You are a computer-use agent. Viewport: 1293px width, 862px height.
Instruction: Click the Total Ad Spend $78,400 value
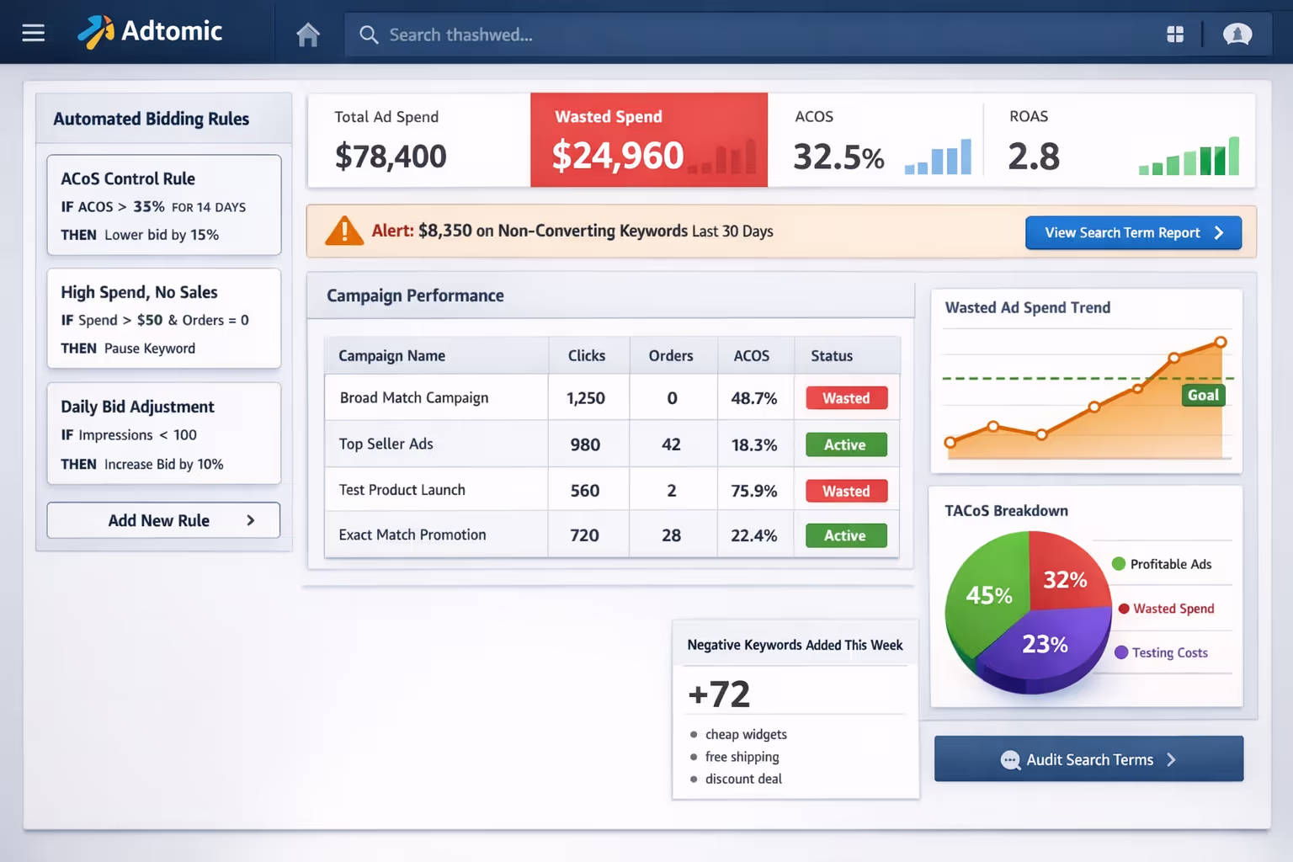point(391,156)
